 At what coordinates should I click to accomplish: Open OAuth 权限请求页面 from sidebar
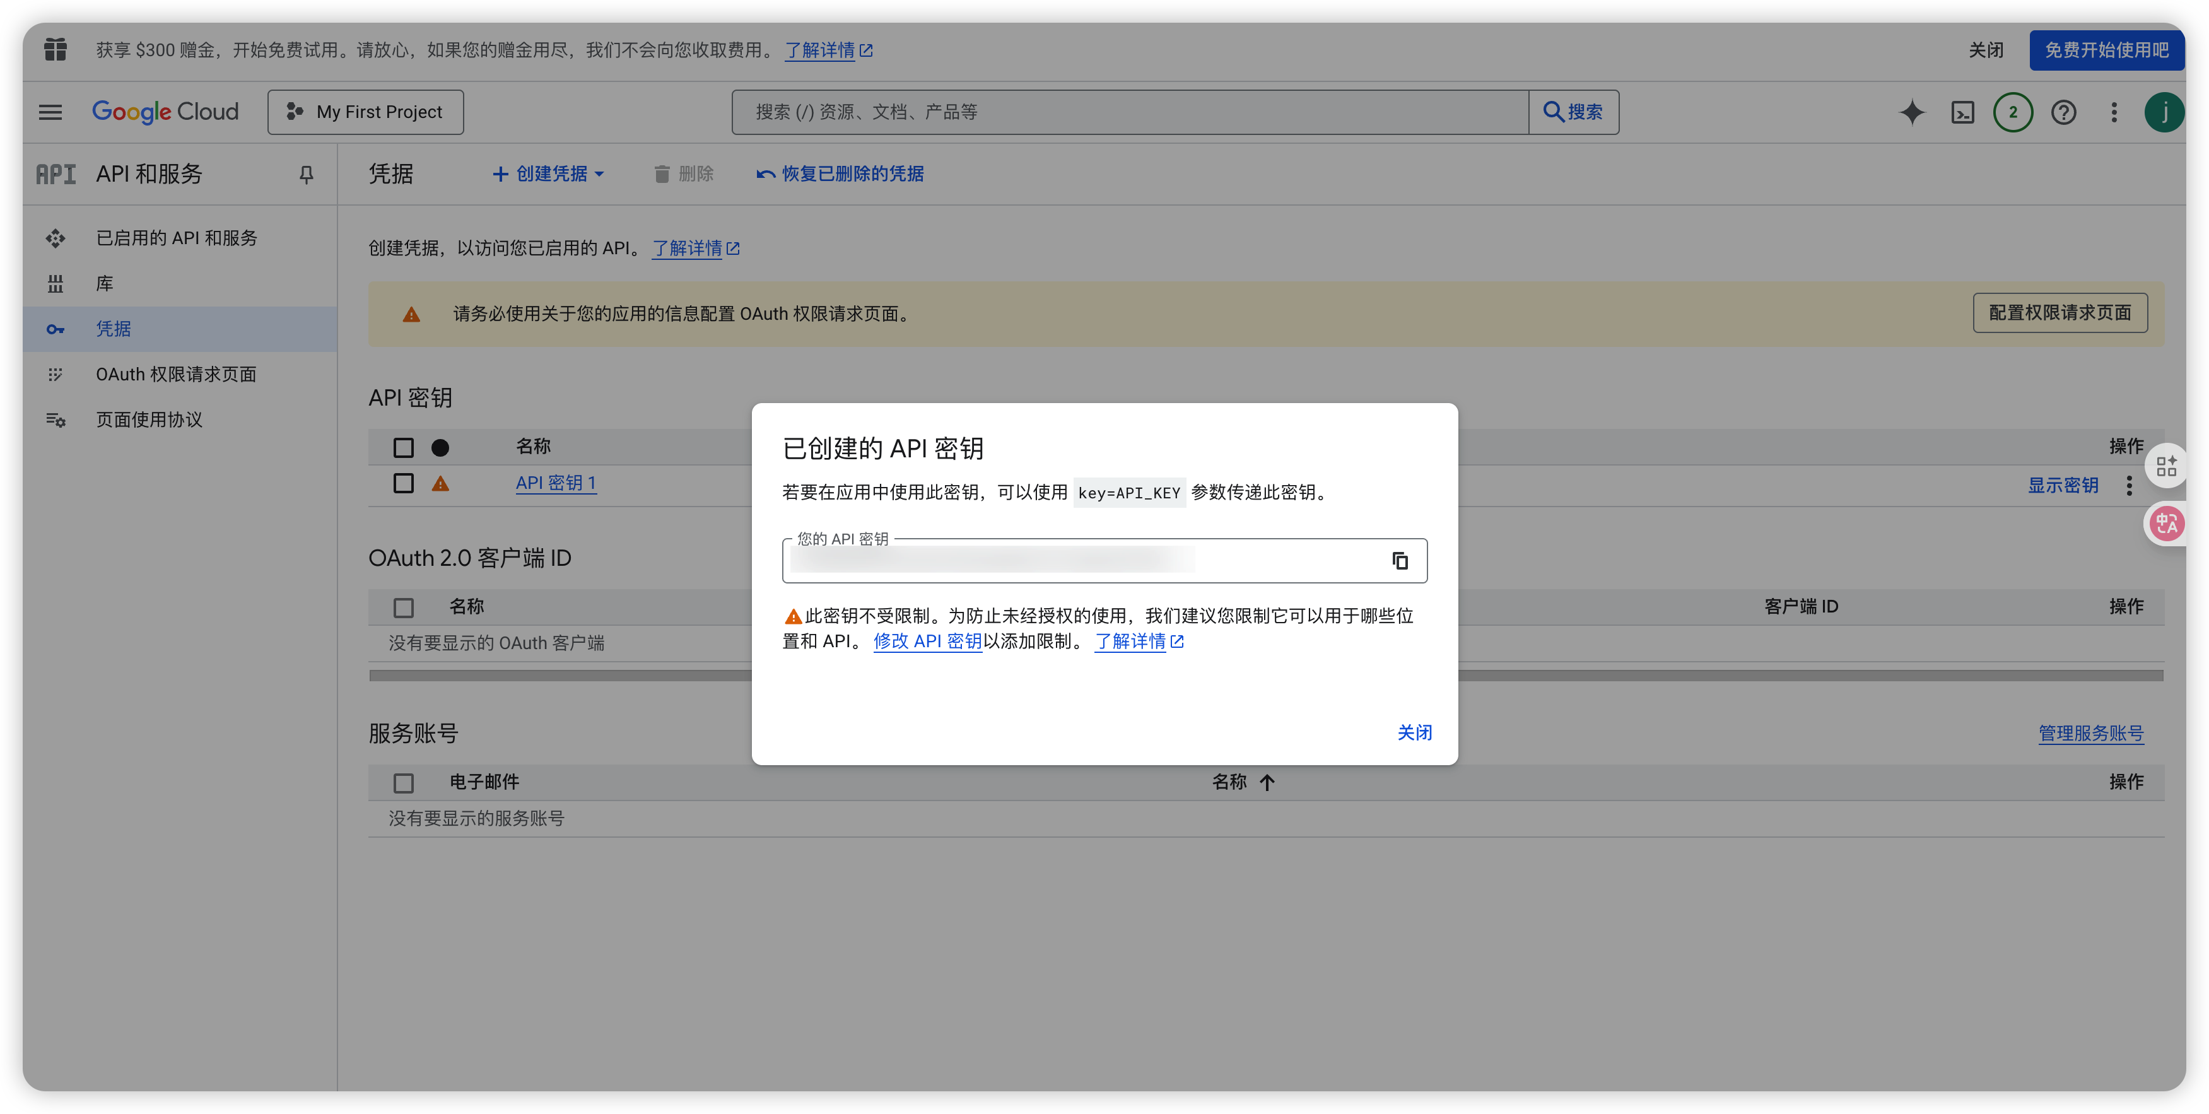(176, 374)
